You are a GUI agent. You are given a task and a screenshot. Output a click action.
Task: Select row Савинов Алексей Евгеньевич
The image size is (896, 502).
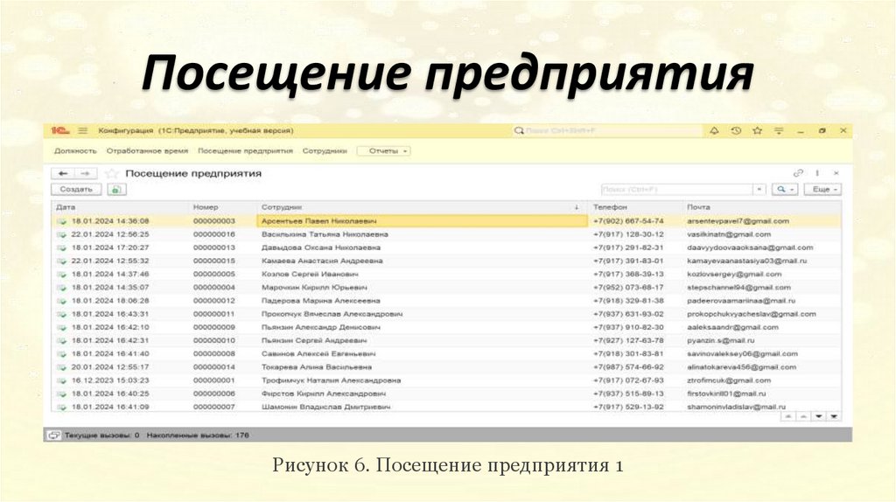coord(446,354)
